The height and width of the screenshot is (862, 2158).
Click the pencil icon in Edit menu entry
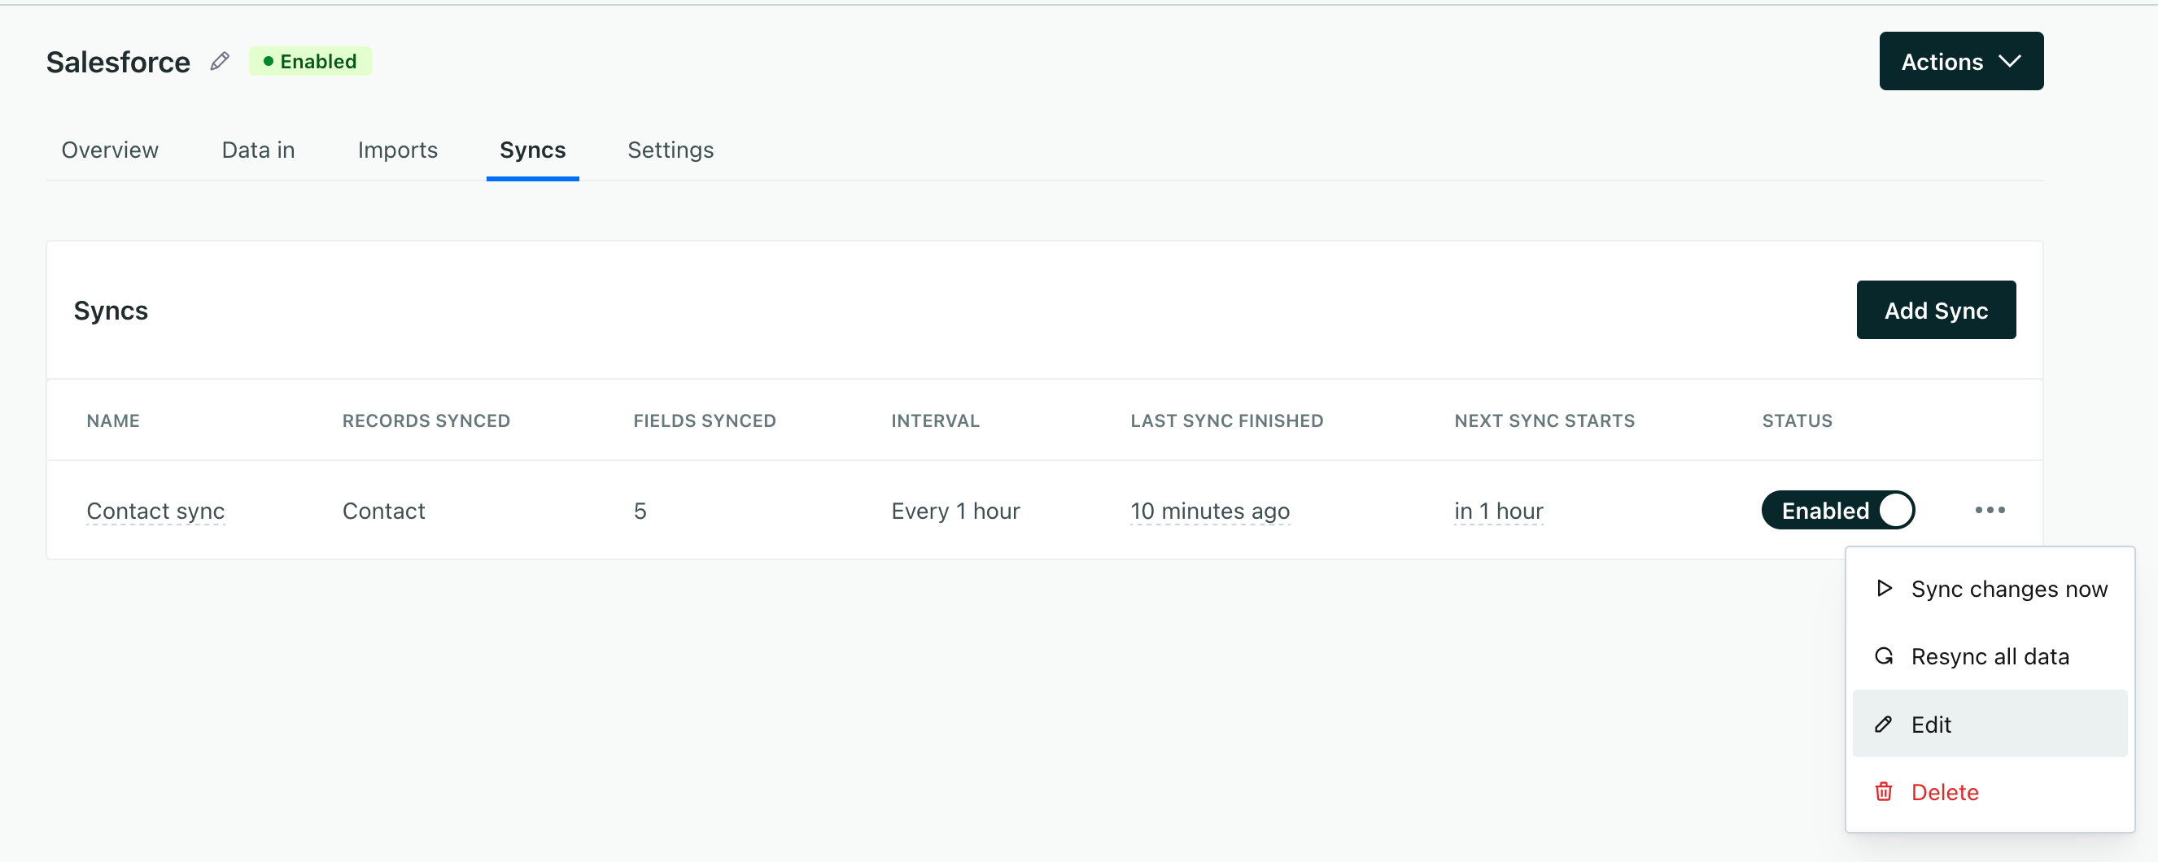(1883, 724)
